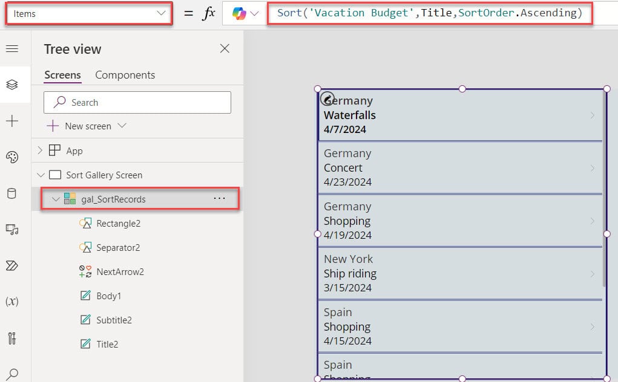Click the Concert subtitle text
This screenshot has height=382, width=618.
(x=343, y=167)
